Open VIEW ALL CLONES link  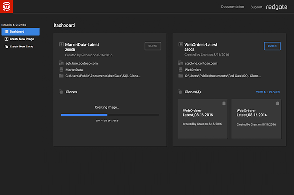[x=268, y=92]
